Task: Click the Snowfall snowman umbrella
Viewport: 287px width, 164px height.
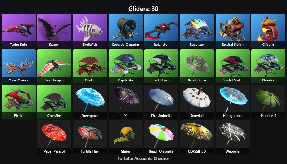Action: click(197, 102)
